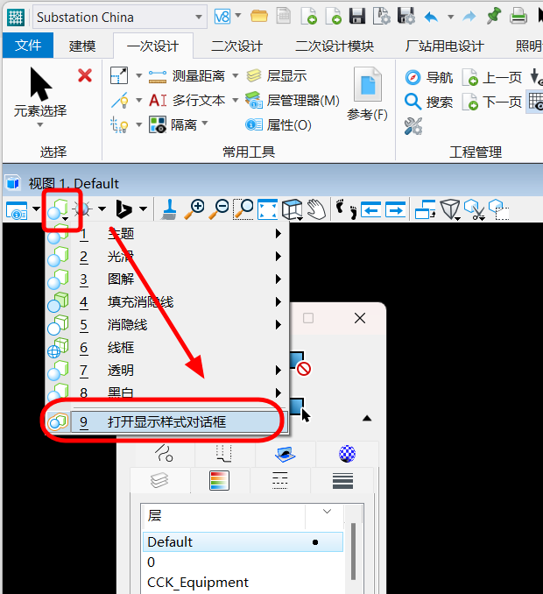Image resolution: width=543 pixels, height=594 pixels.
Task: Open the color gradient swatch tab
Action: click(219, 480)
